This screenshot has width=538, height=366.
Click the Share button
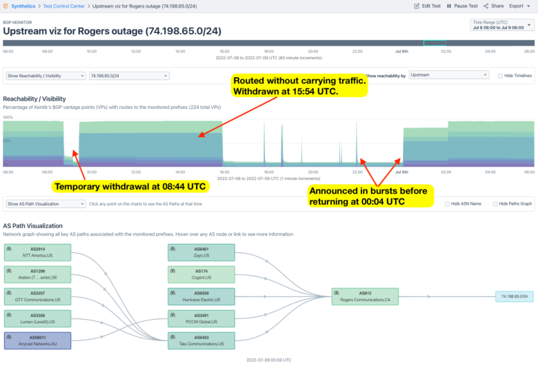point(493,6)
